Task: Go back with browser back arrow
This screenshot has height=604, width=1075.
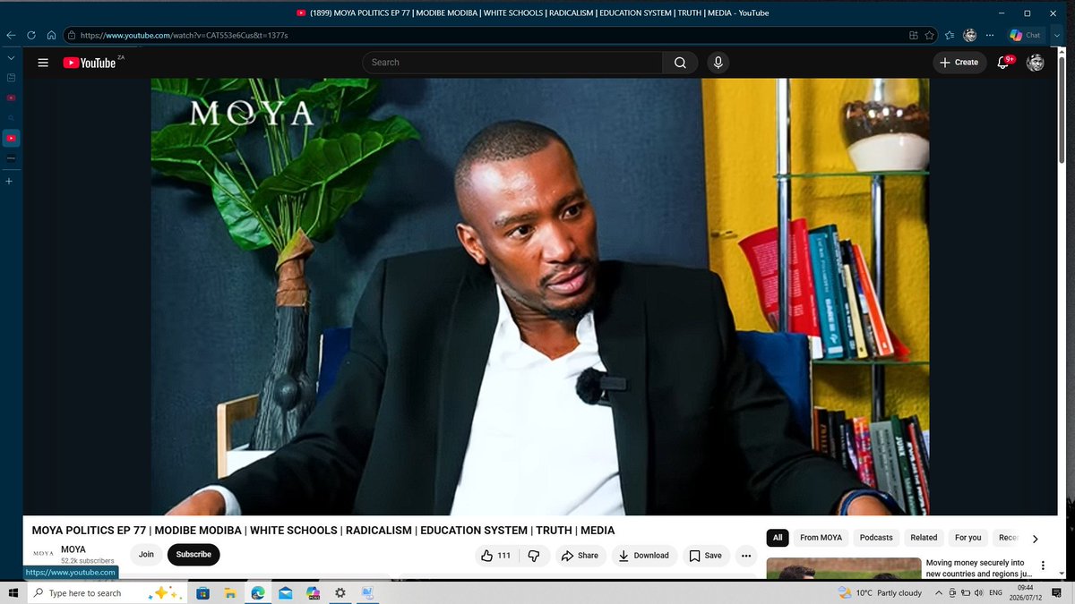Action: (x=11, y=35)
